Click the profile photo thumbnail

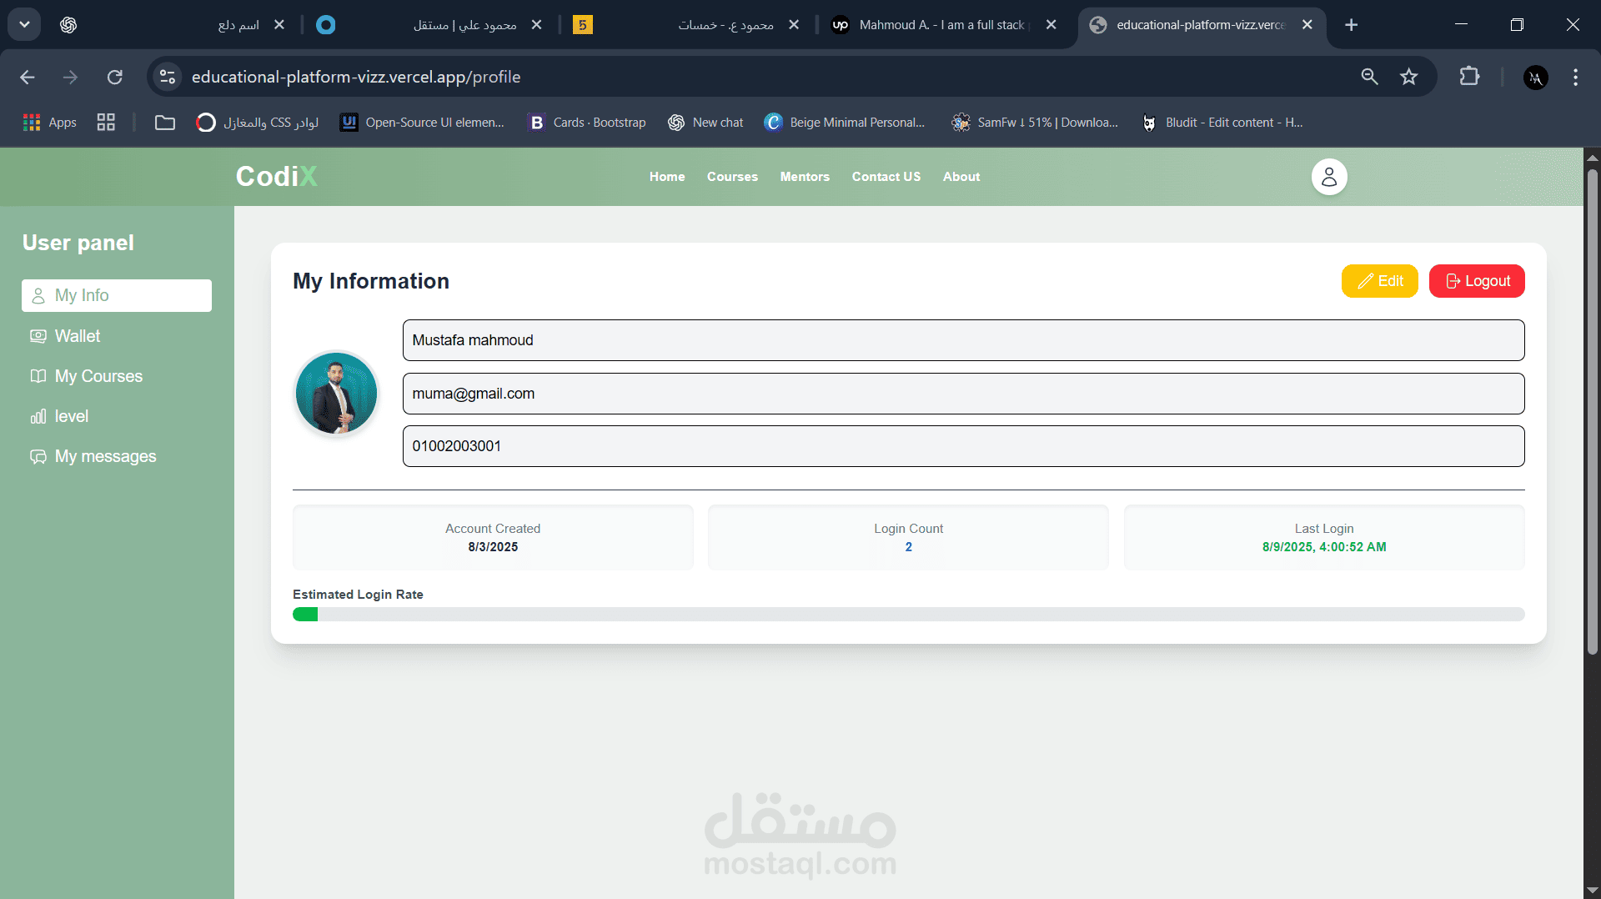(x=336, y=393)
